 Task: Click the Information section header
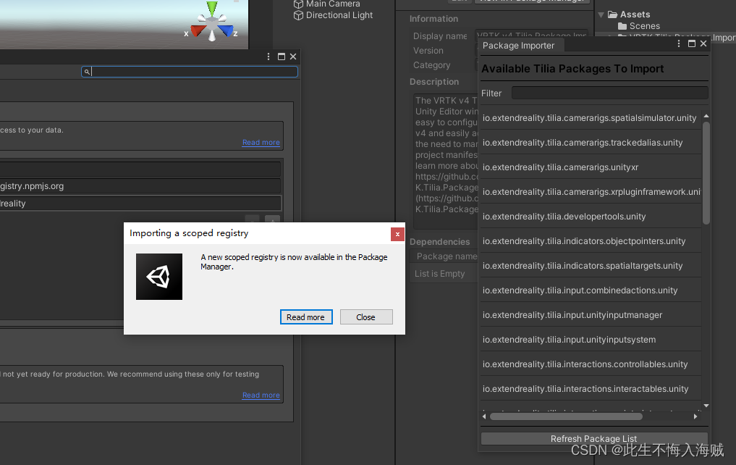coord(433,19)
